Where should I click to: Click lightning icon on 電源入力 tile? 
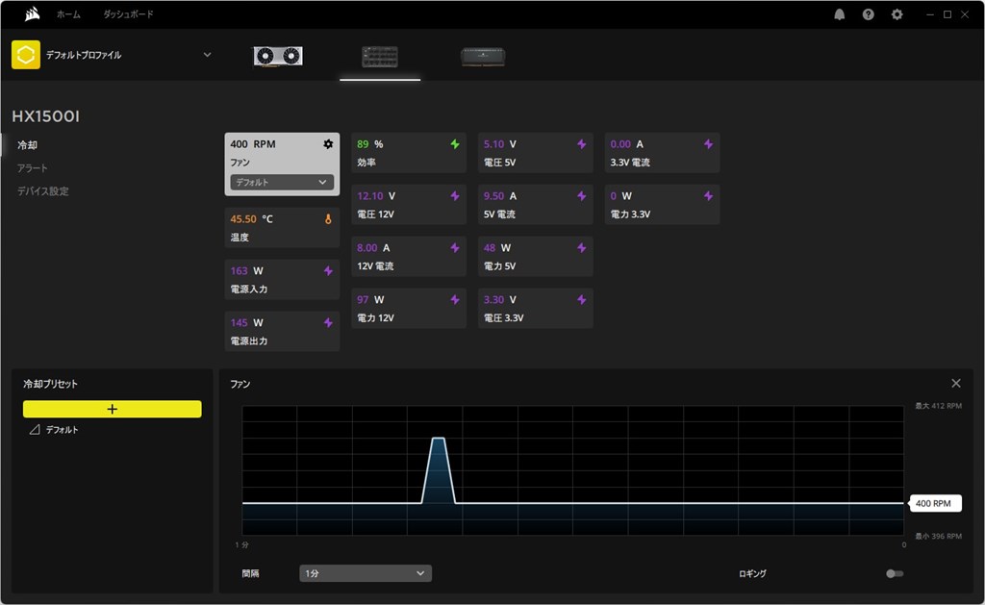(x=328, y=271)
